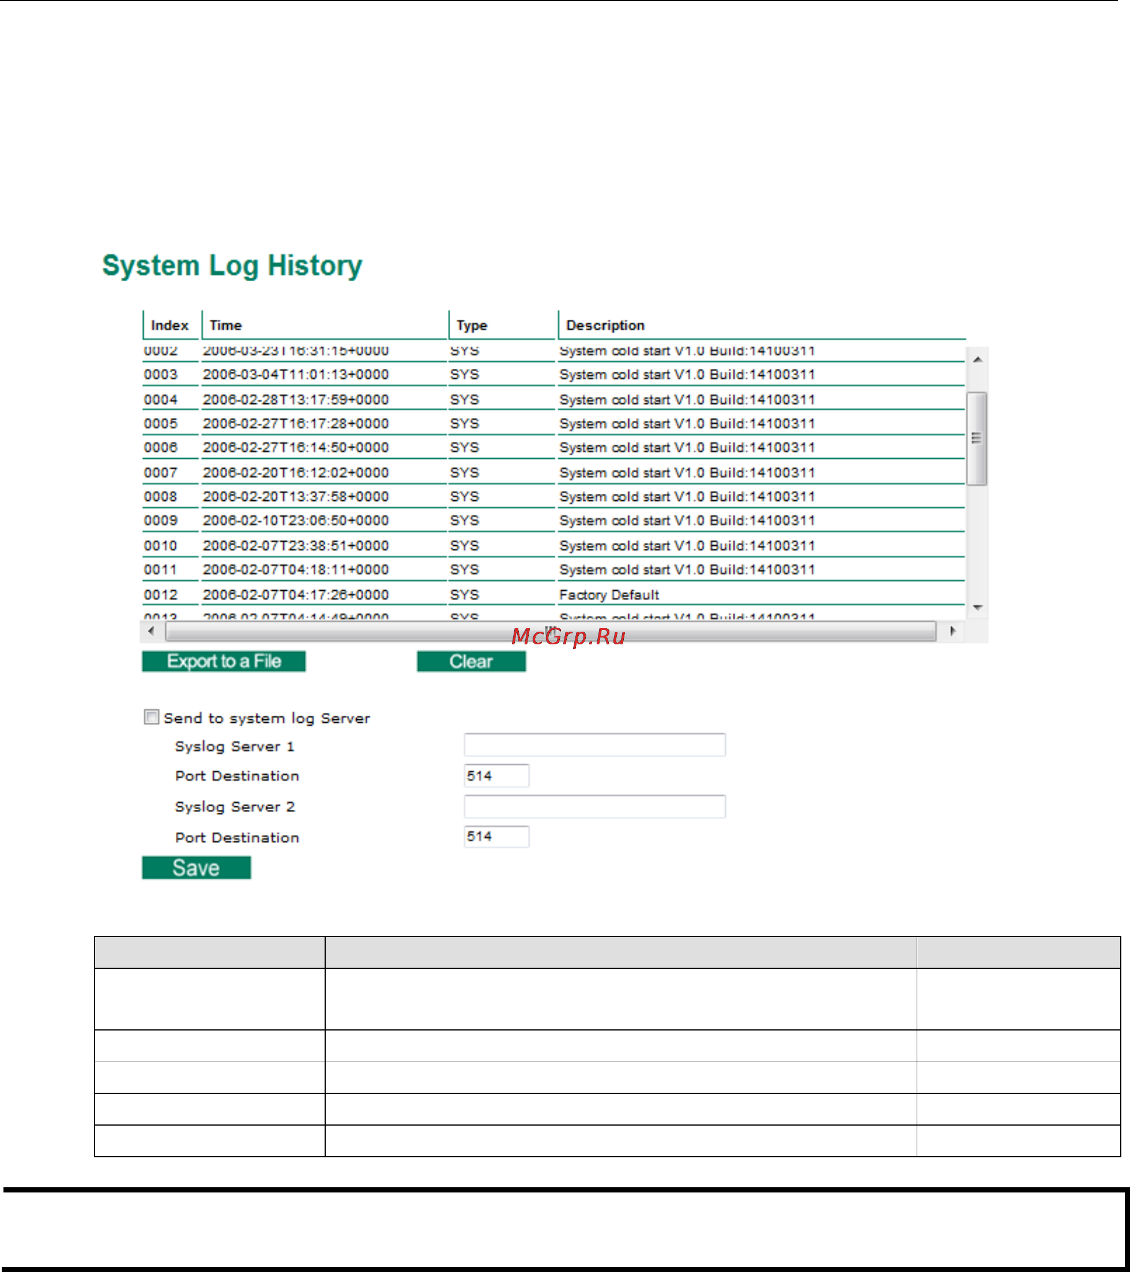Click the Factory Default description entry
Viewport: 1130px width, 1272px height.
(609, 595)
